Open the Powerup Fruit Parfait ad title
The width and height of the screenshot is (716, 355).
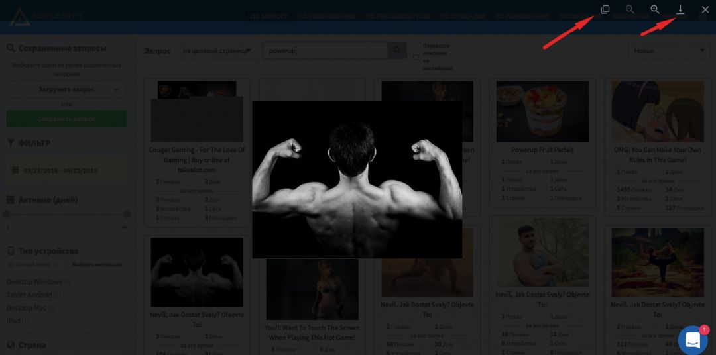[542, 150]
